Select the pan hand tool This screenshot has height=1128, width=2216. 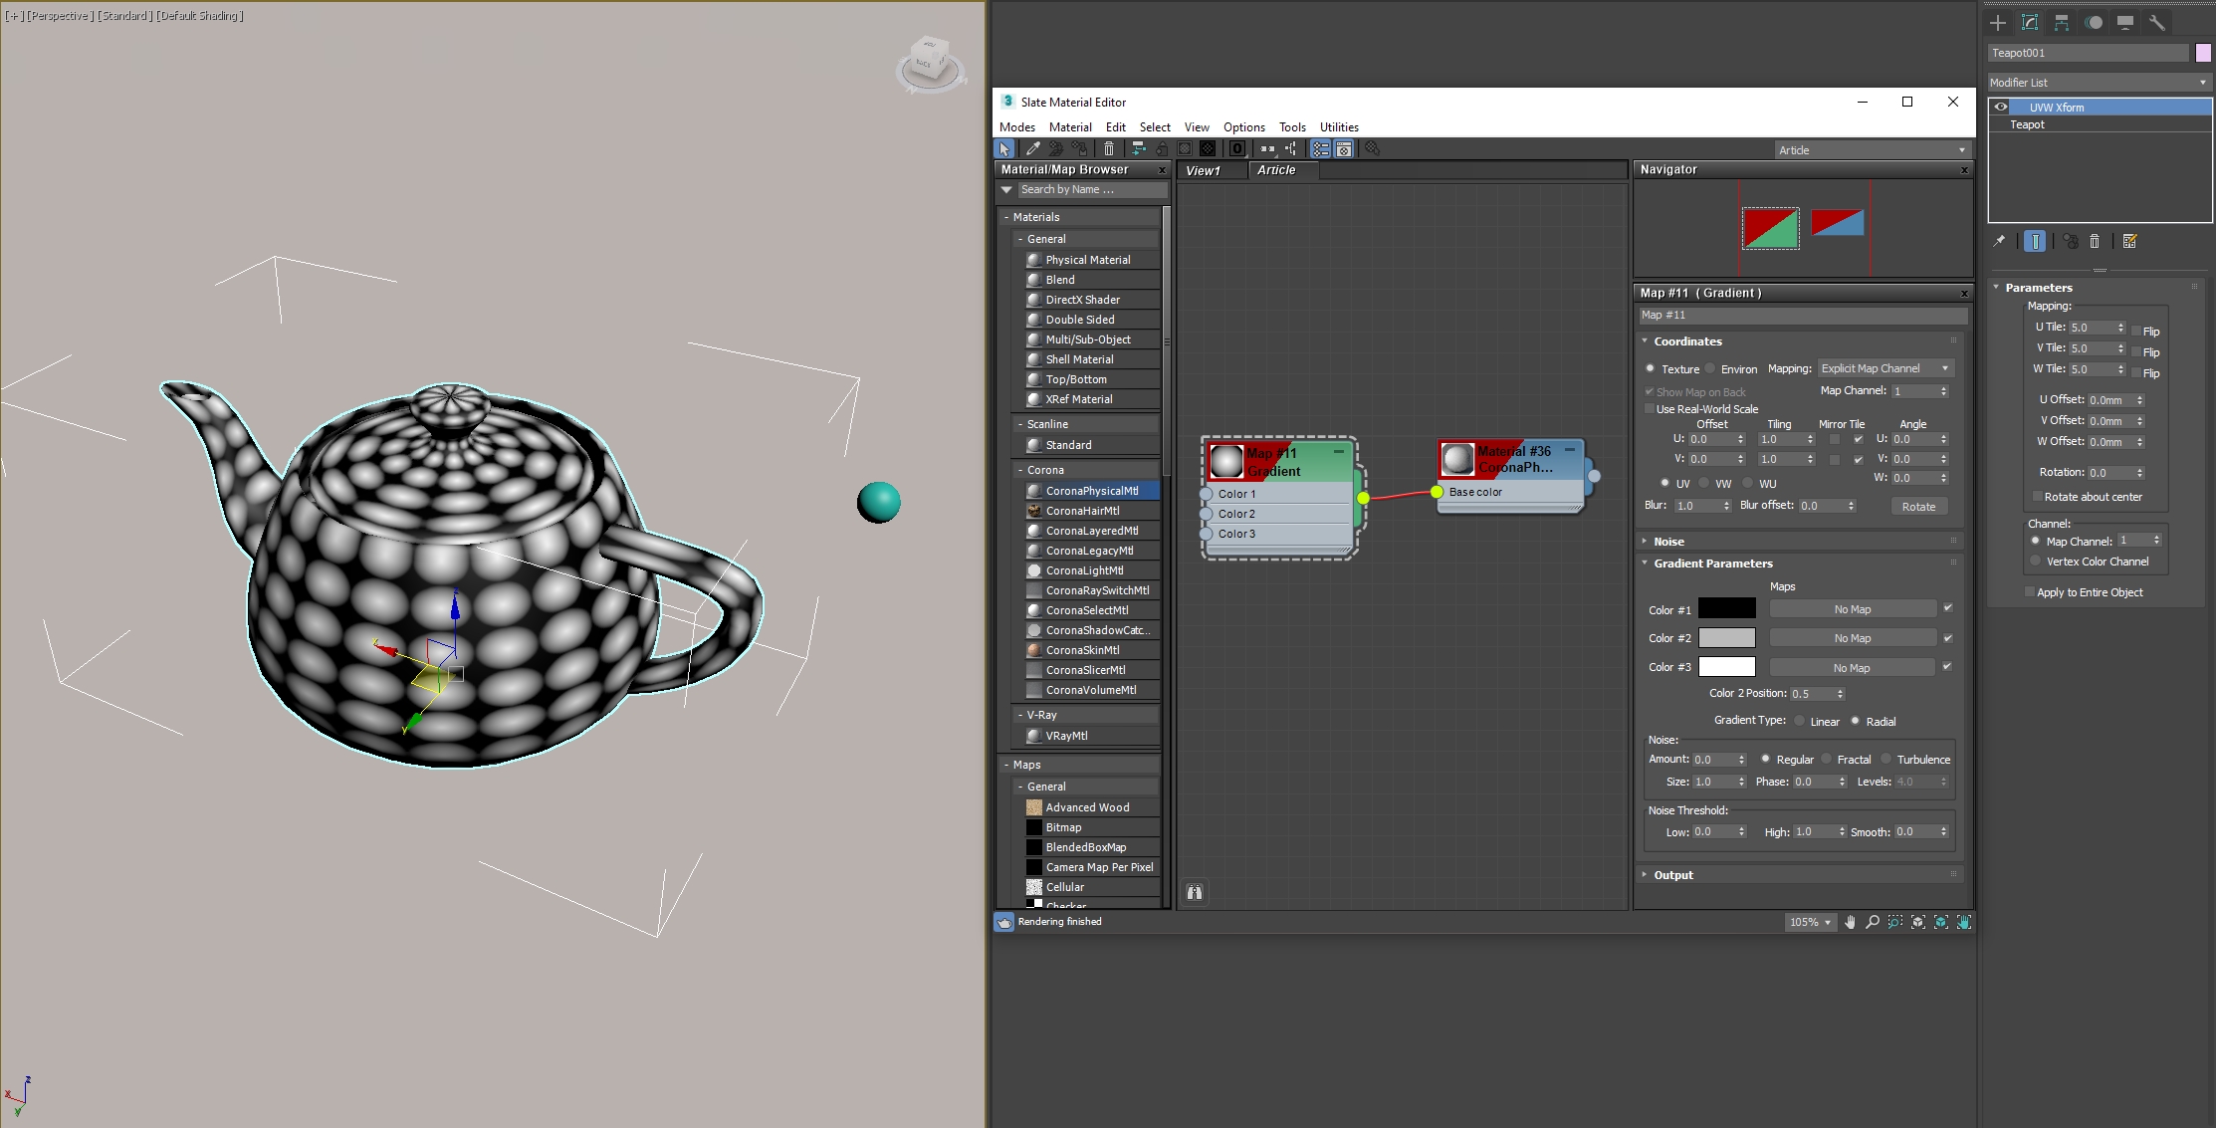pyautogui.click(x=1850, y=922)
